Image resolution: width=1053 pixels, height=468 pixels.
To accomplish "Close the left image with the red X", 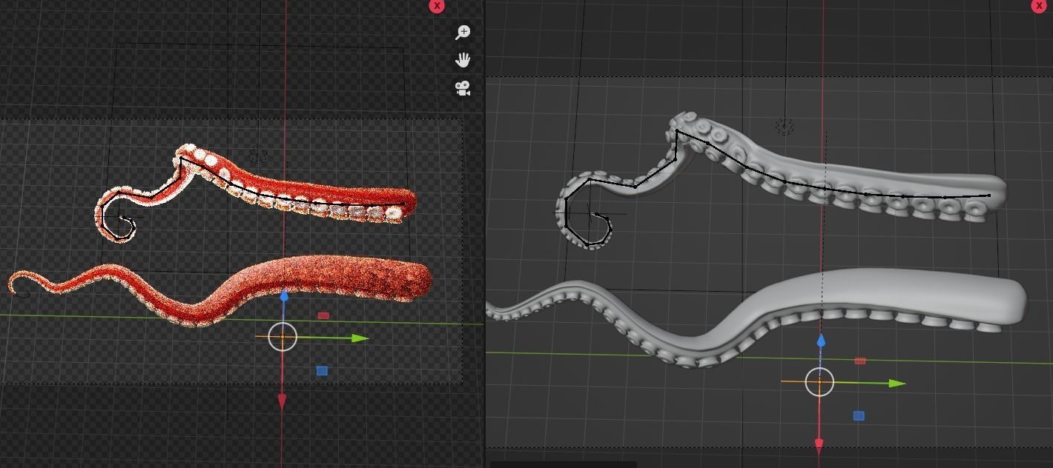I will (438, 6).
